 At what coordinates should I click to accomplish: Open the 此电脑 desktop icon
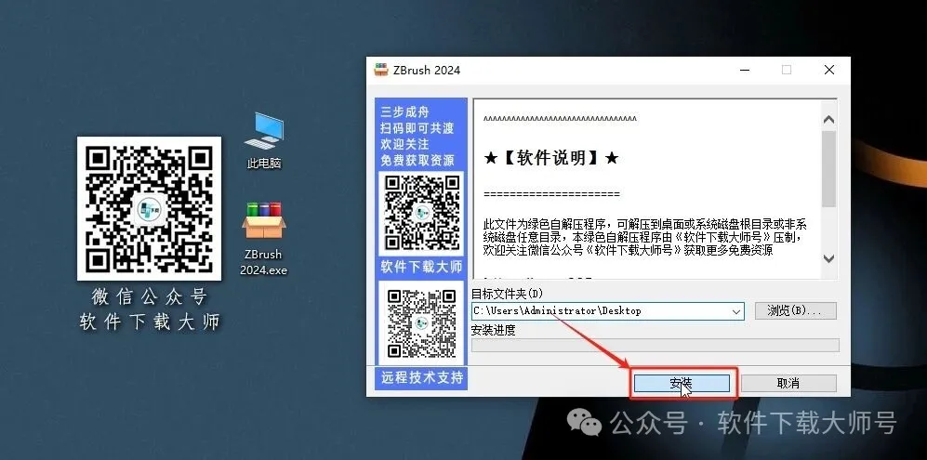(x=264, y=140)
